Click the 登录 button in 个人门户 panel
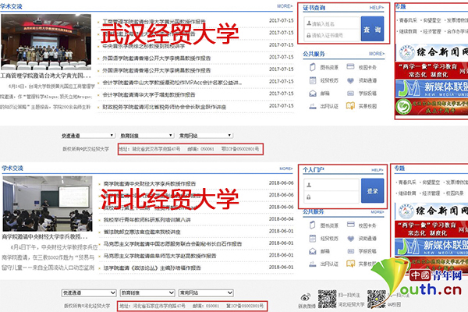The width and height of the screenshot is (468, 312). coord(372,191)
